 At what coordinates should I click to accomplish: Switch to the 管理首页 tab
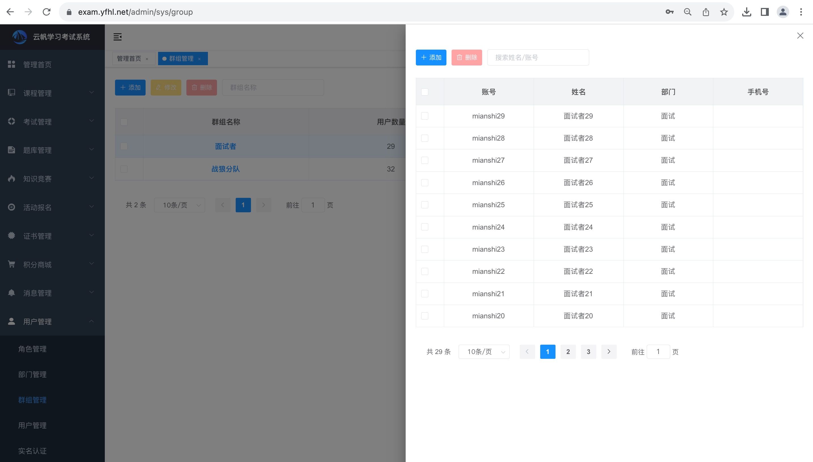129,59
